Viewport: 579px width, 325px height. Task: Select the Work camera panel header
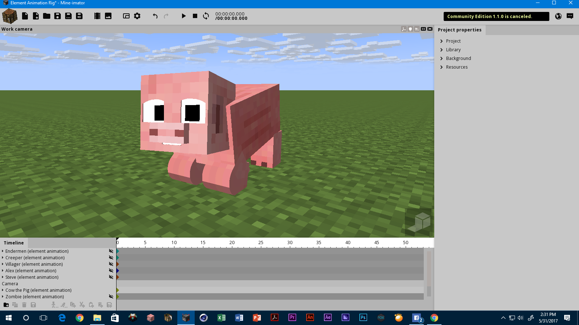coord(17,29)
